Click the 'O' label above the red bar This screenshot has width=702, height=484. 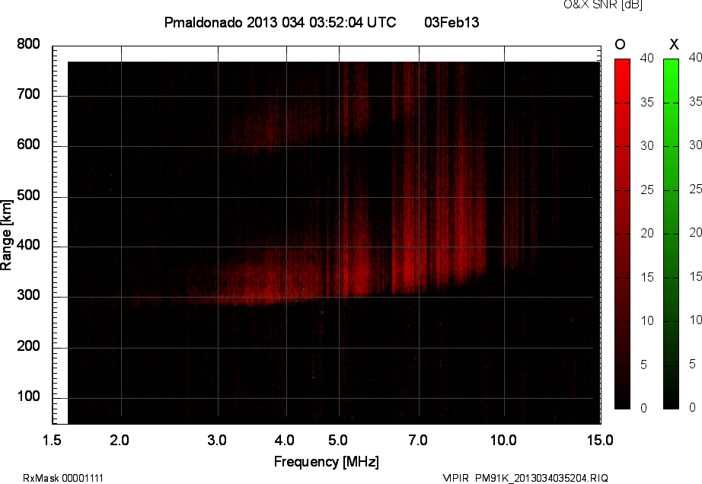(x=620, y=44)
